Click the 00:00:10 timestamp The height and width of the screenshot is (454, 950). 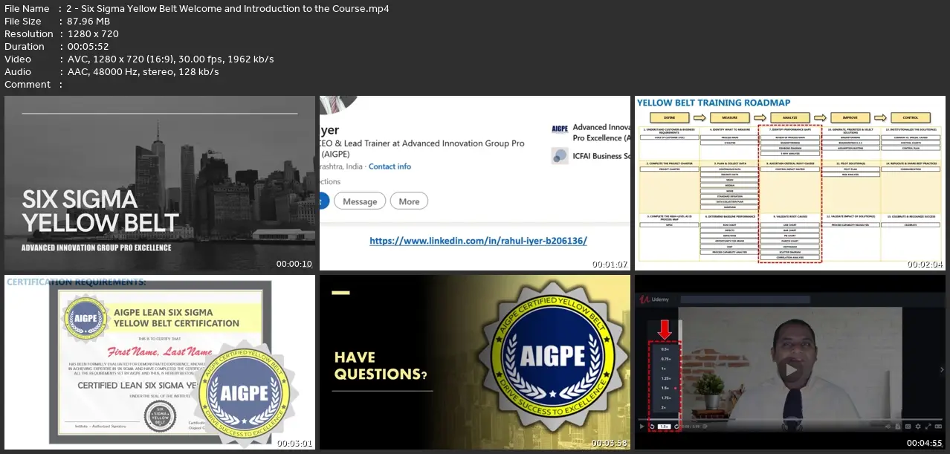[x=294, y=264]
